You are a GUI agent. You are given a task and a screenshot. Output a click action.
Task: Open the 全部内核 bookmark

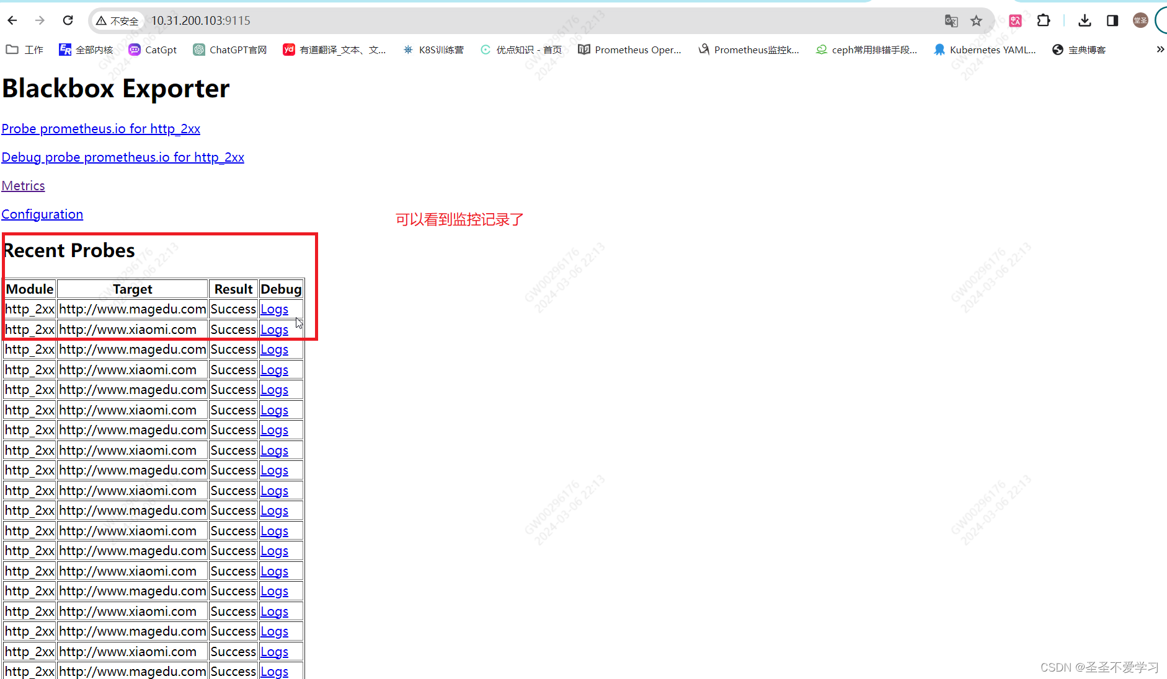tap(86, 50)
